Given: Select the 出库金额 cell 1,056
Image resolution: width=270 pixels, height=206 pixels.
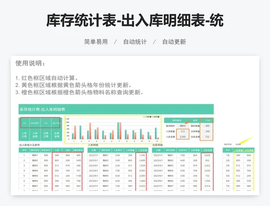Looking at the screenshot, I should [x=207, y=181].
